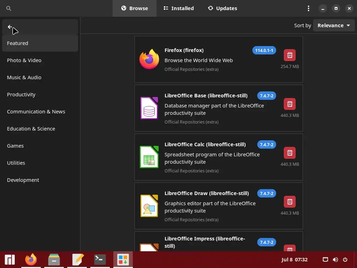This screenshot has height=268, width=357.
Task: Open terminal from the taskbar
Action: (100, 260)
